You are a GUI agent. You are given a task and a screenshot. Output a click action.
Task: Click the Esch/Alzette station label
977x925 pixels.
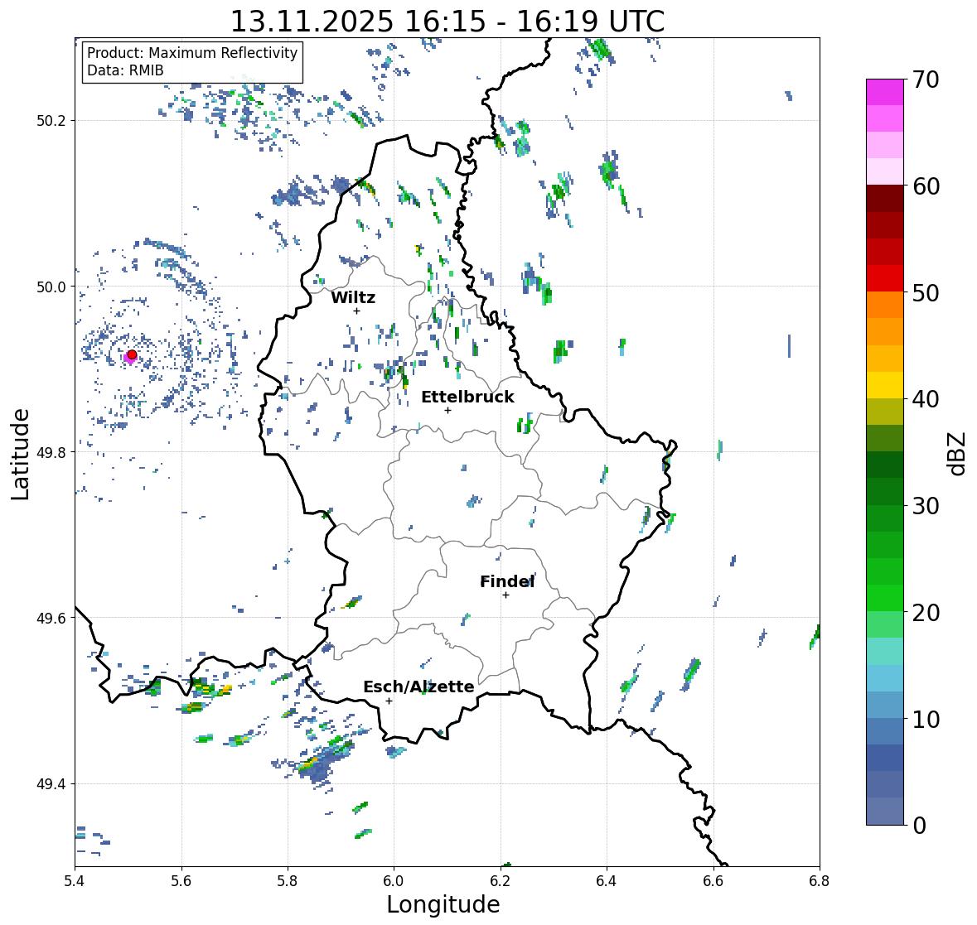pyautogui.click(x=418, y=687)
